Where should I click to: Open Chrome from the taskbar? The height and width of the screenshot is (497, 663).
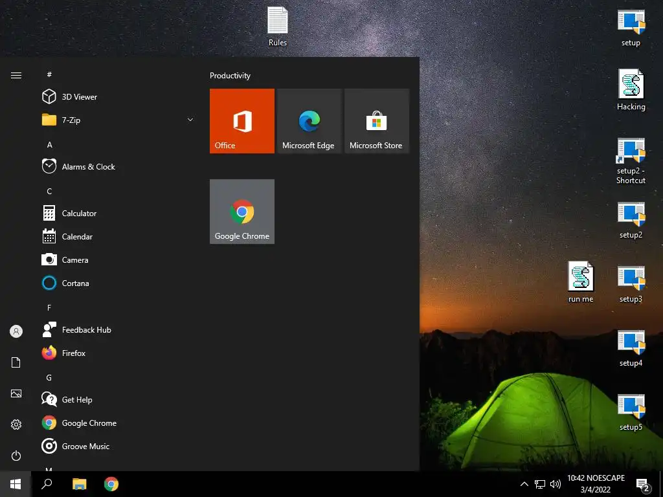[x=111, y=484]
